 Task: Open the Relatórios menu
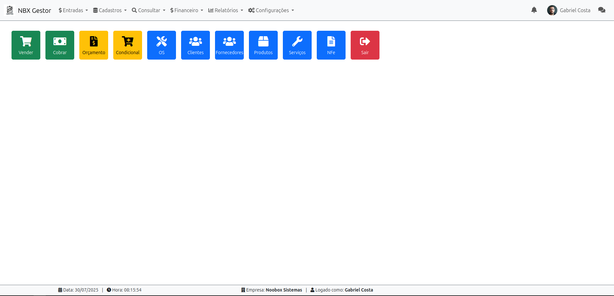tap(226, 10)
